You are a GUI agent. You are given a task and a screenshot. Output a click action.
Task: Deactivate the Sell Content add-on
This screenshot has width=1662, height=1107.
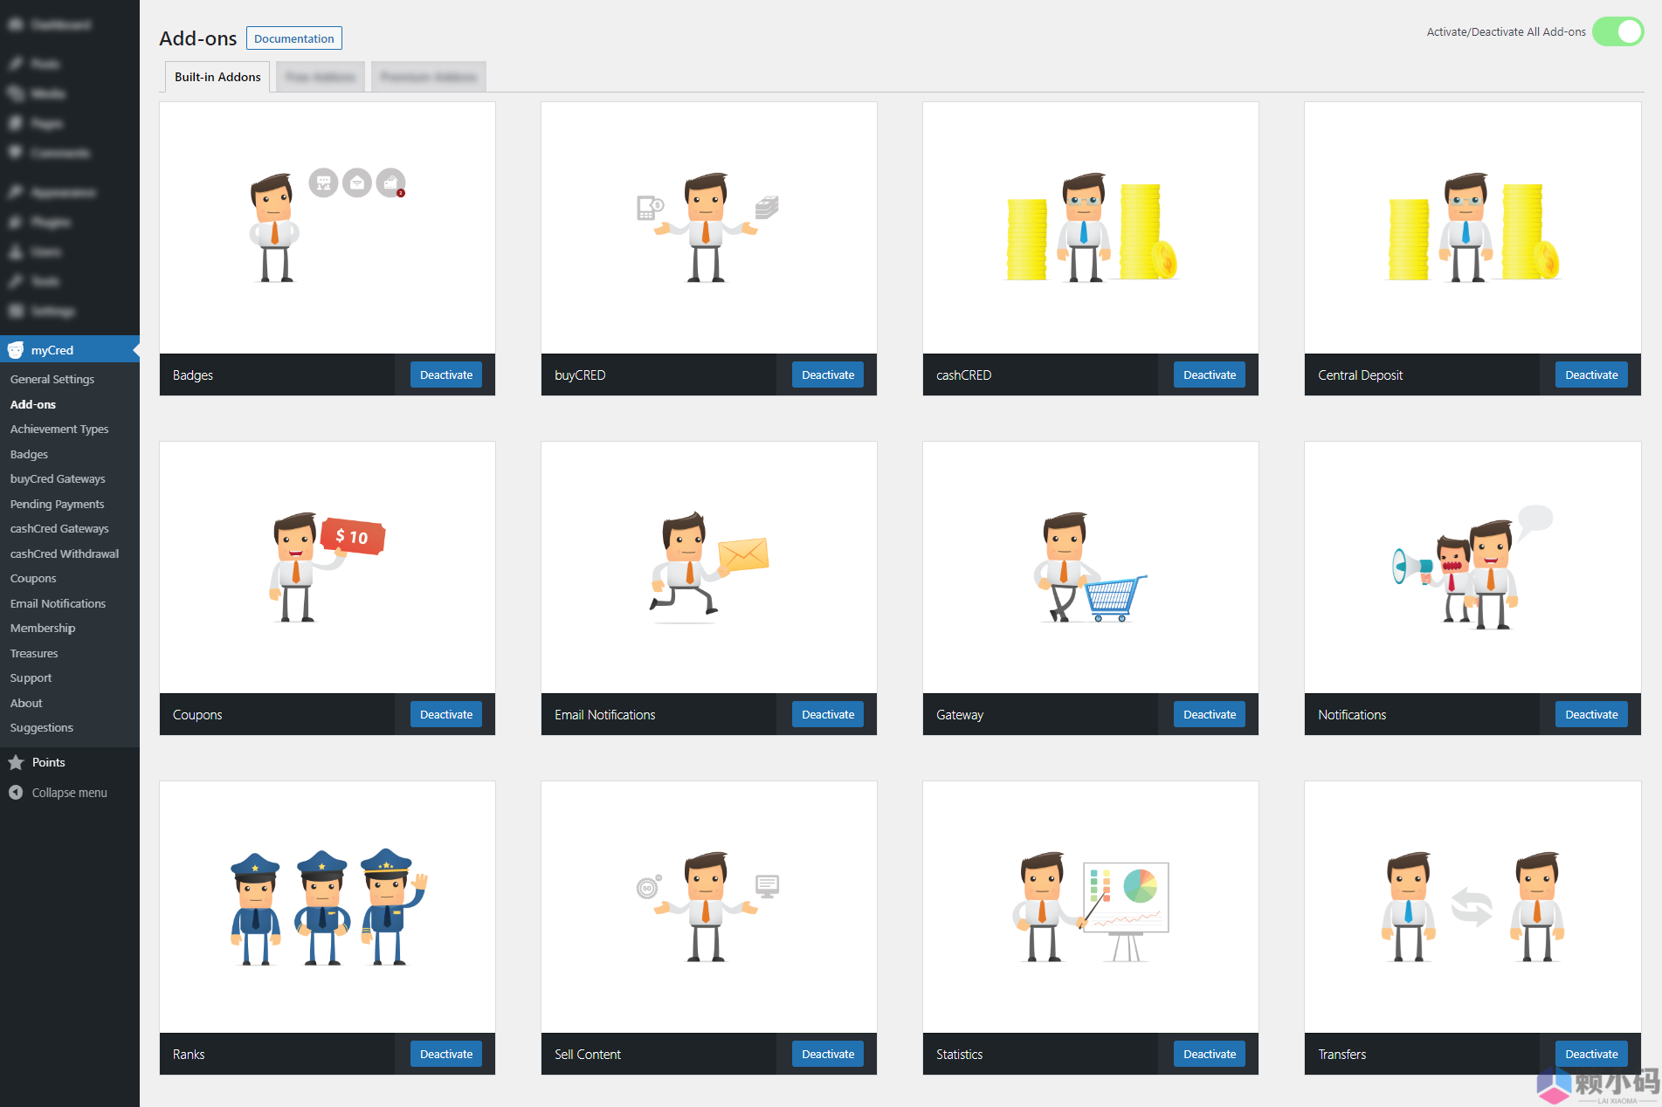[x=827, y=1054]
